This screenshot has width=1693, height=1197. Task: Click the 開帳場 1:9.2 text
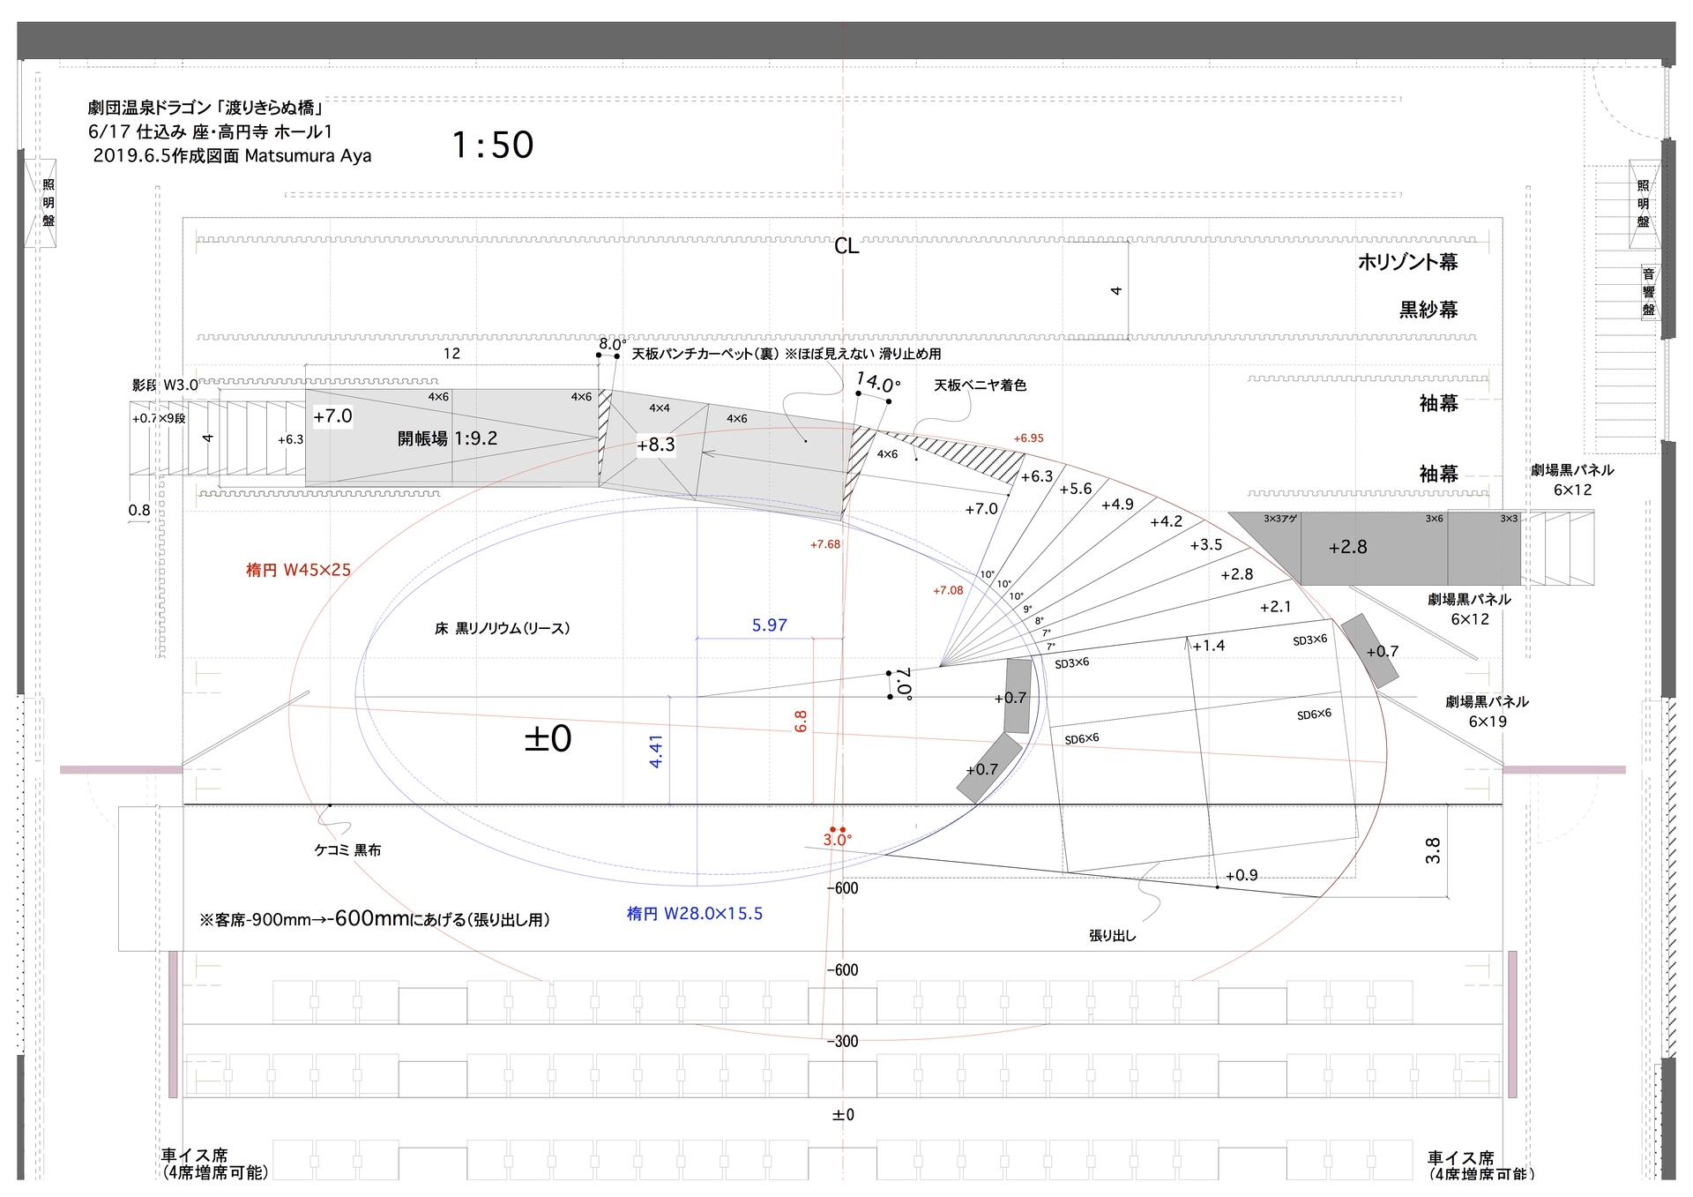point(447,438)
